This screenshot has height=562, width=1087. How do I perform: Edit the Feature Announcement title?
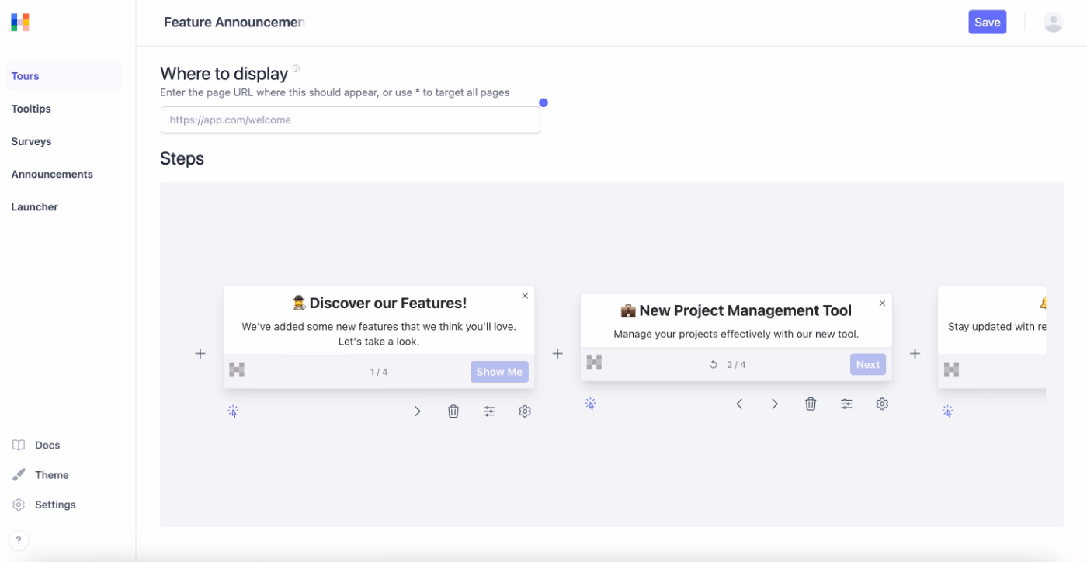point(234,22)
